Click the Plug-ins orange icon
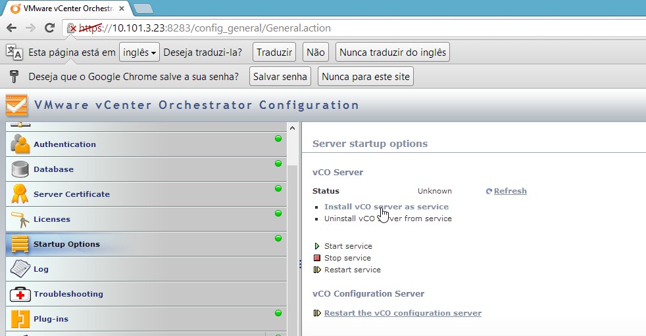This screenshot has width=646, height=336. (20, 319)
